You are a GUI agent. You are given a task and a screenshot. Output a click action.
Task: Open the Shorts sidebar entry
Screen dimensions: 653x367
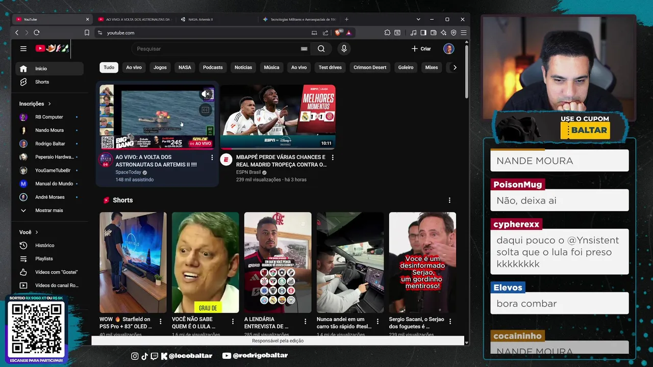point(49,82)
